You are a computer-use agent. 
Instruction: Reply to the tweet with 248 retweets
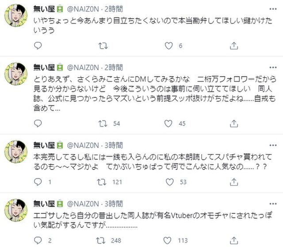click(38, 240)
